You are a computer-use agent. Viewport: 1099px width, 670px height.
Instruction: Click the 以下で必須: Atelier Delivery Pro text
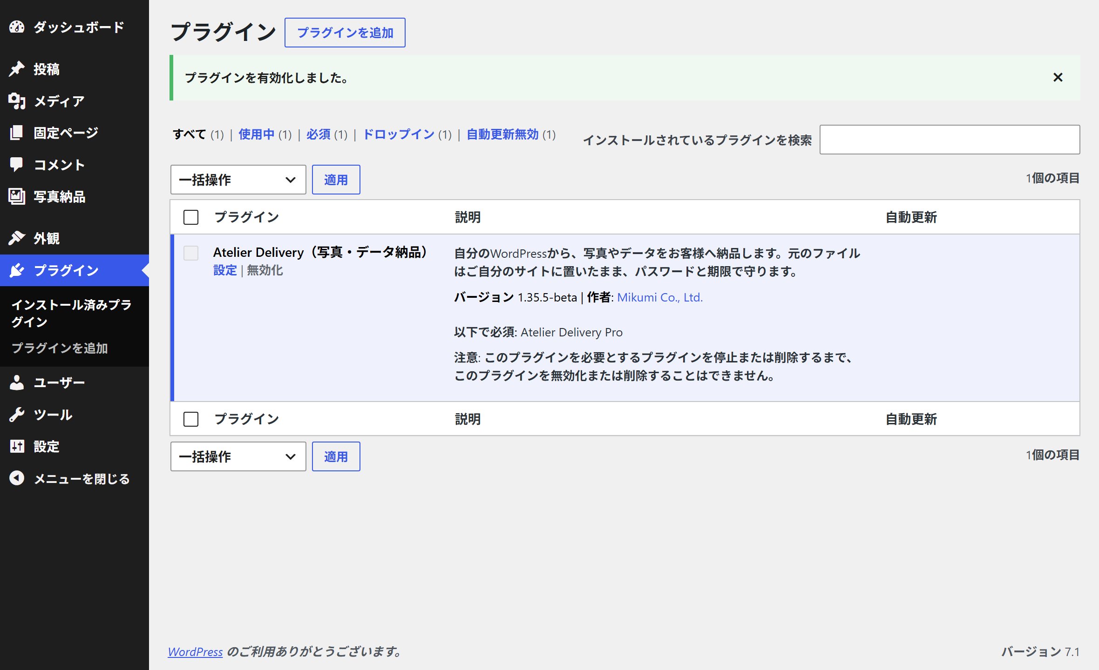pyautogui.click(x=538, y=332)
